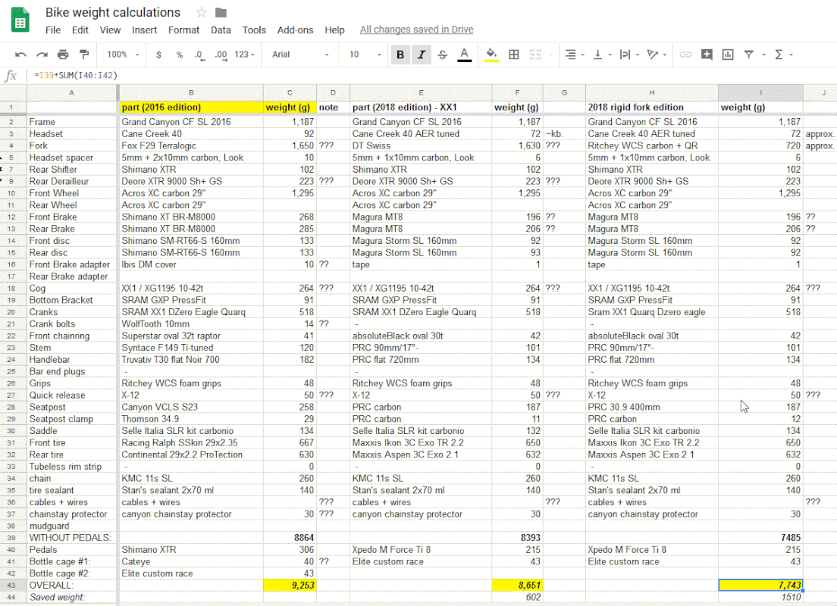Viewport: 837px width, 606px height.
Task: Click the saved weight value 1510
Action: (x=760, y=598)
